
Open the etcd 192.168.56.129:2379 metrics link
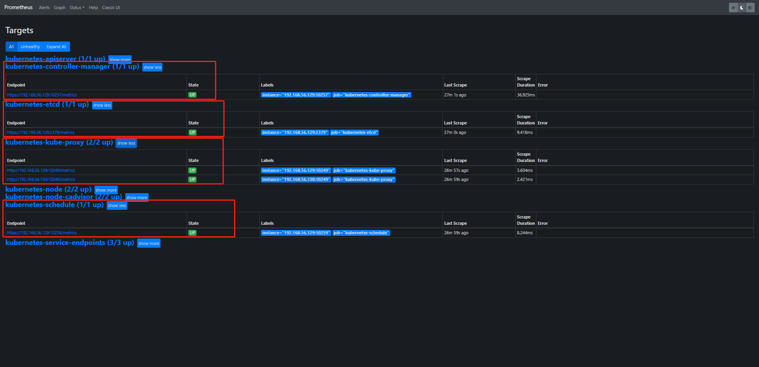pos(41,132)
